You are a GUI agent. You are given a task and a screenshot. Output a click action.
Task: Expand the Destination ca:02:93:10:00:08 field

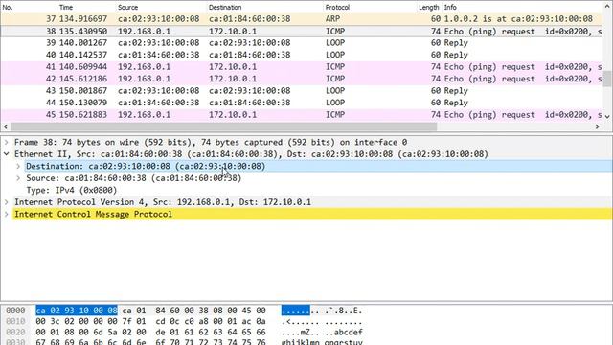point(18,166)
